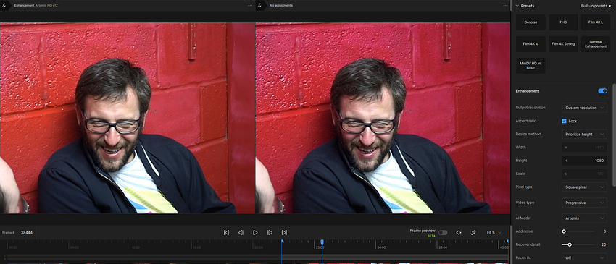The height and width of the screenshot is (264, 616).
Task: Open the Focus fix dropdown
Action: click(x=584, y=257)
